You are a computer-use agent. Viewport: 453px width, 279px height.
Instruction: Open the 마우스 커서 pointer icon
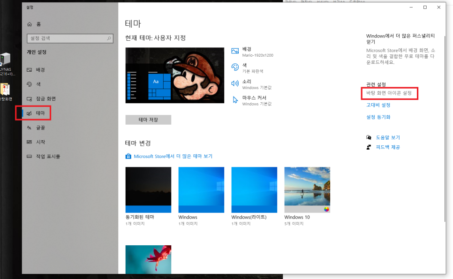[235, 100]
